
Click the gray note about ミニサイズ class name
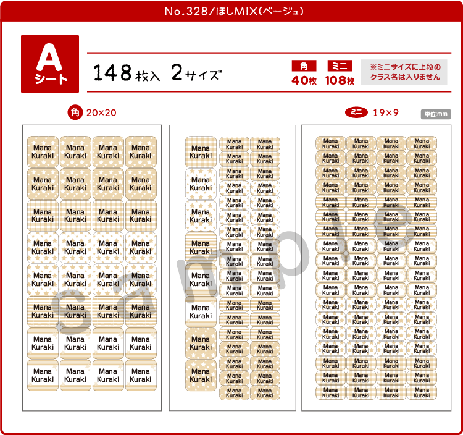pyautogui.click(x=404, y=72)
